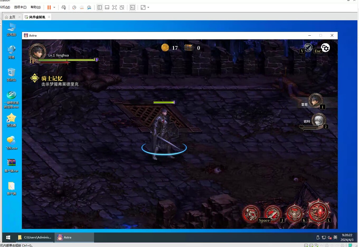The width and height of the screenshot is (359, 247).
Task: Switch to Unity mode
Action: point(122,7)
